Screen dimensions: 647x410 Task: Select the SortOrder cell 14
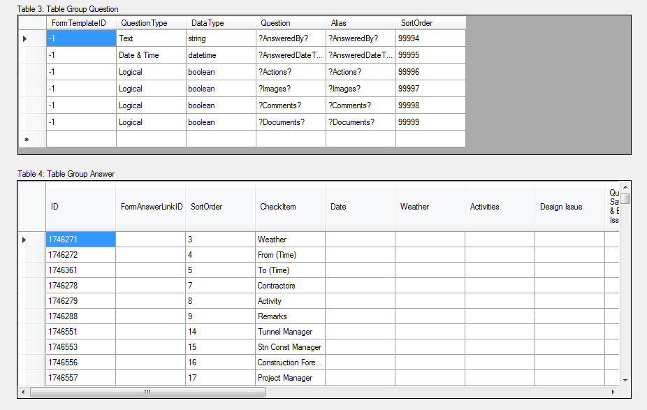(x=220, y=332)
